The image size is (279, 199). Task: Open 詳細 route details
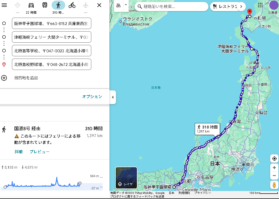click(19, 152)
